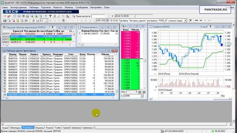
Task: Click the plus icon beside date field
Action: tap(112, 16)
